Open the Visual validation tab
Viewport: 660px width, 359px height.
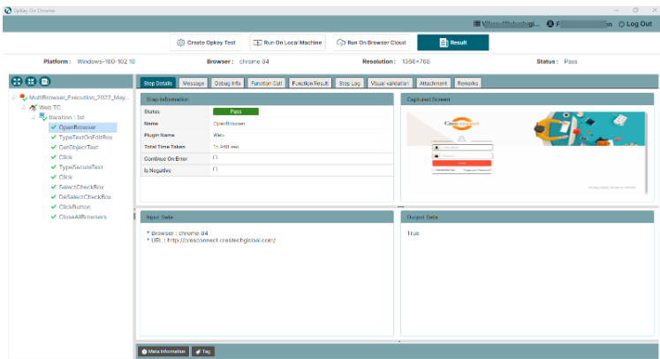coord(390,83)
